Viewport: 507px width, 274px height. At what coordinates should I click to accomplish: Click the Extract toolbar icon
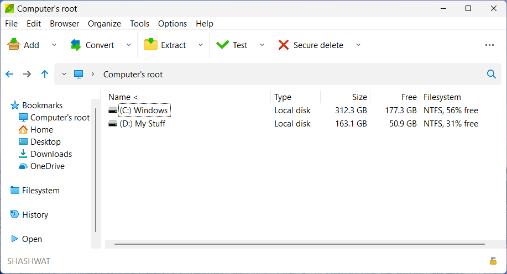click(x=151, y=45)
